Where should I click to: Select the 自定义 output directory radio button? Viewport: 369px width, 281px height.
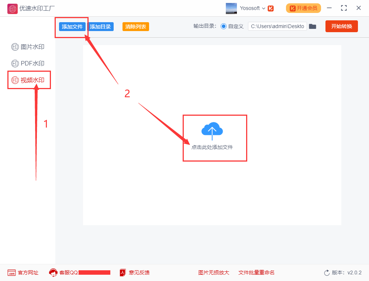(224, 26)
